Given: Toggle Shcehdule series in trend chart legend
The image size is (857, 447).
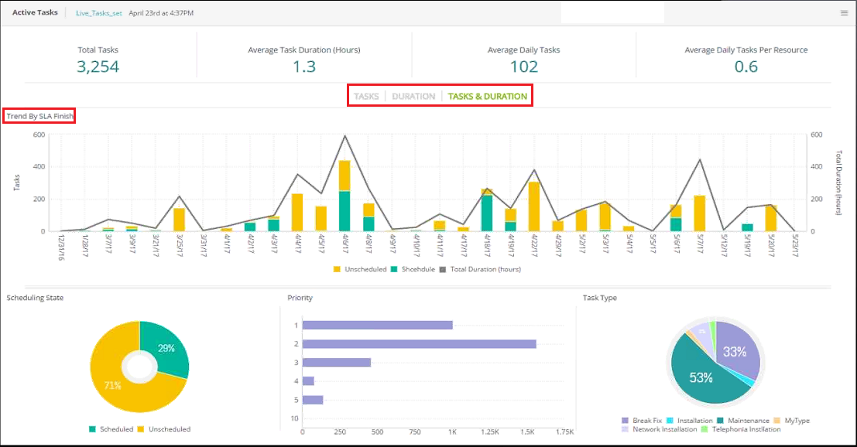Looking at the screenshot, I should click(413, 269).
